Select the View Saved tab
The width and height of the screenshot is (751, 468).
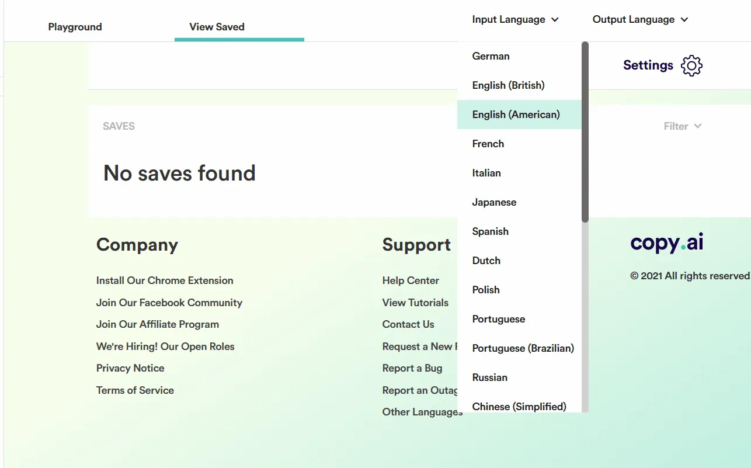217,27
